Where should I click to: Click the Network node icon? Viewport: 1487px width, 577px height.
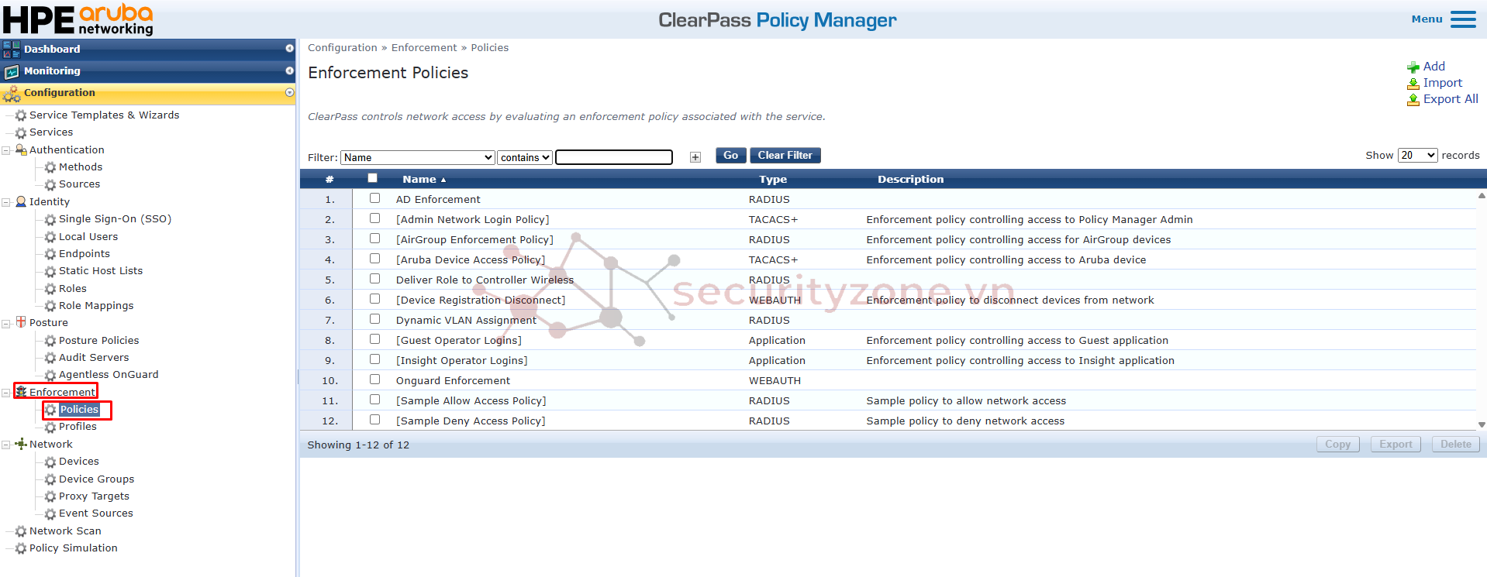click(21, 444)
